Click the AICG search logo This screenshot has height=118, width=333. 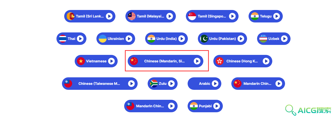pyautogui.click(x=309, y=110)
